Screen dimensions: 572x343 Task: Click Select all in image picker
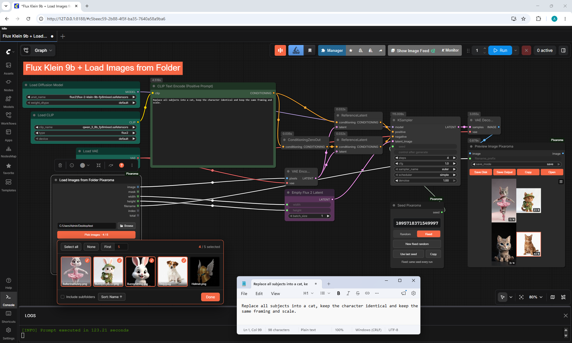[x=71, y=247]
